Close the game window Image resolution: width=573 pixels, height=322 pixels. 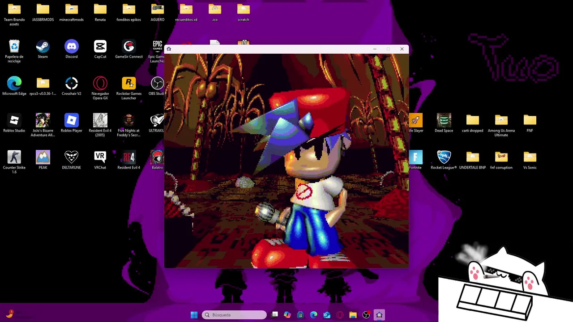click(402, 49)
